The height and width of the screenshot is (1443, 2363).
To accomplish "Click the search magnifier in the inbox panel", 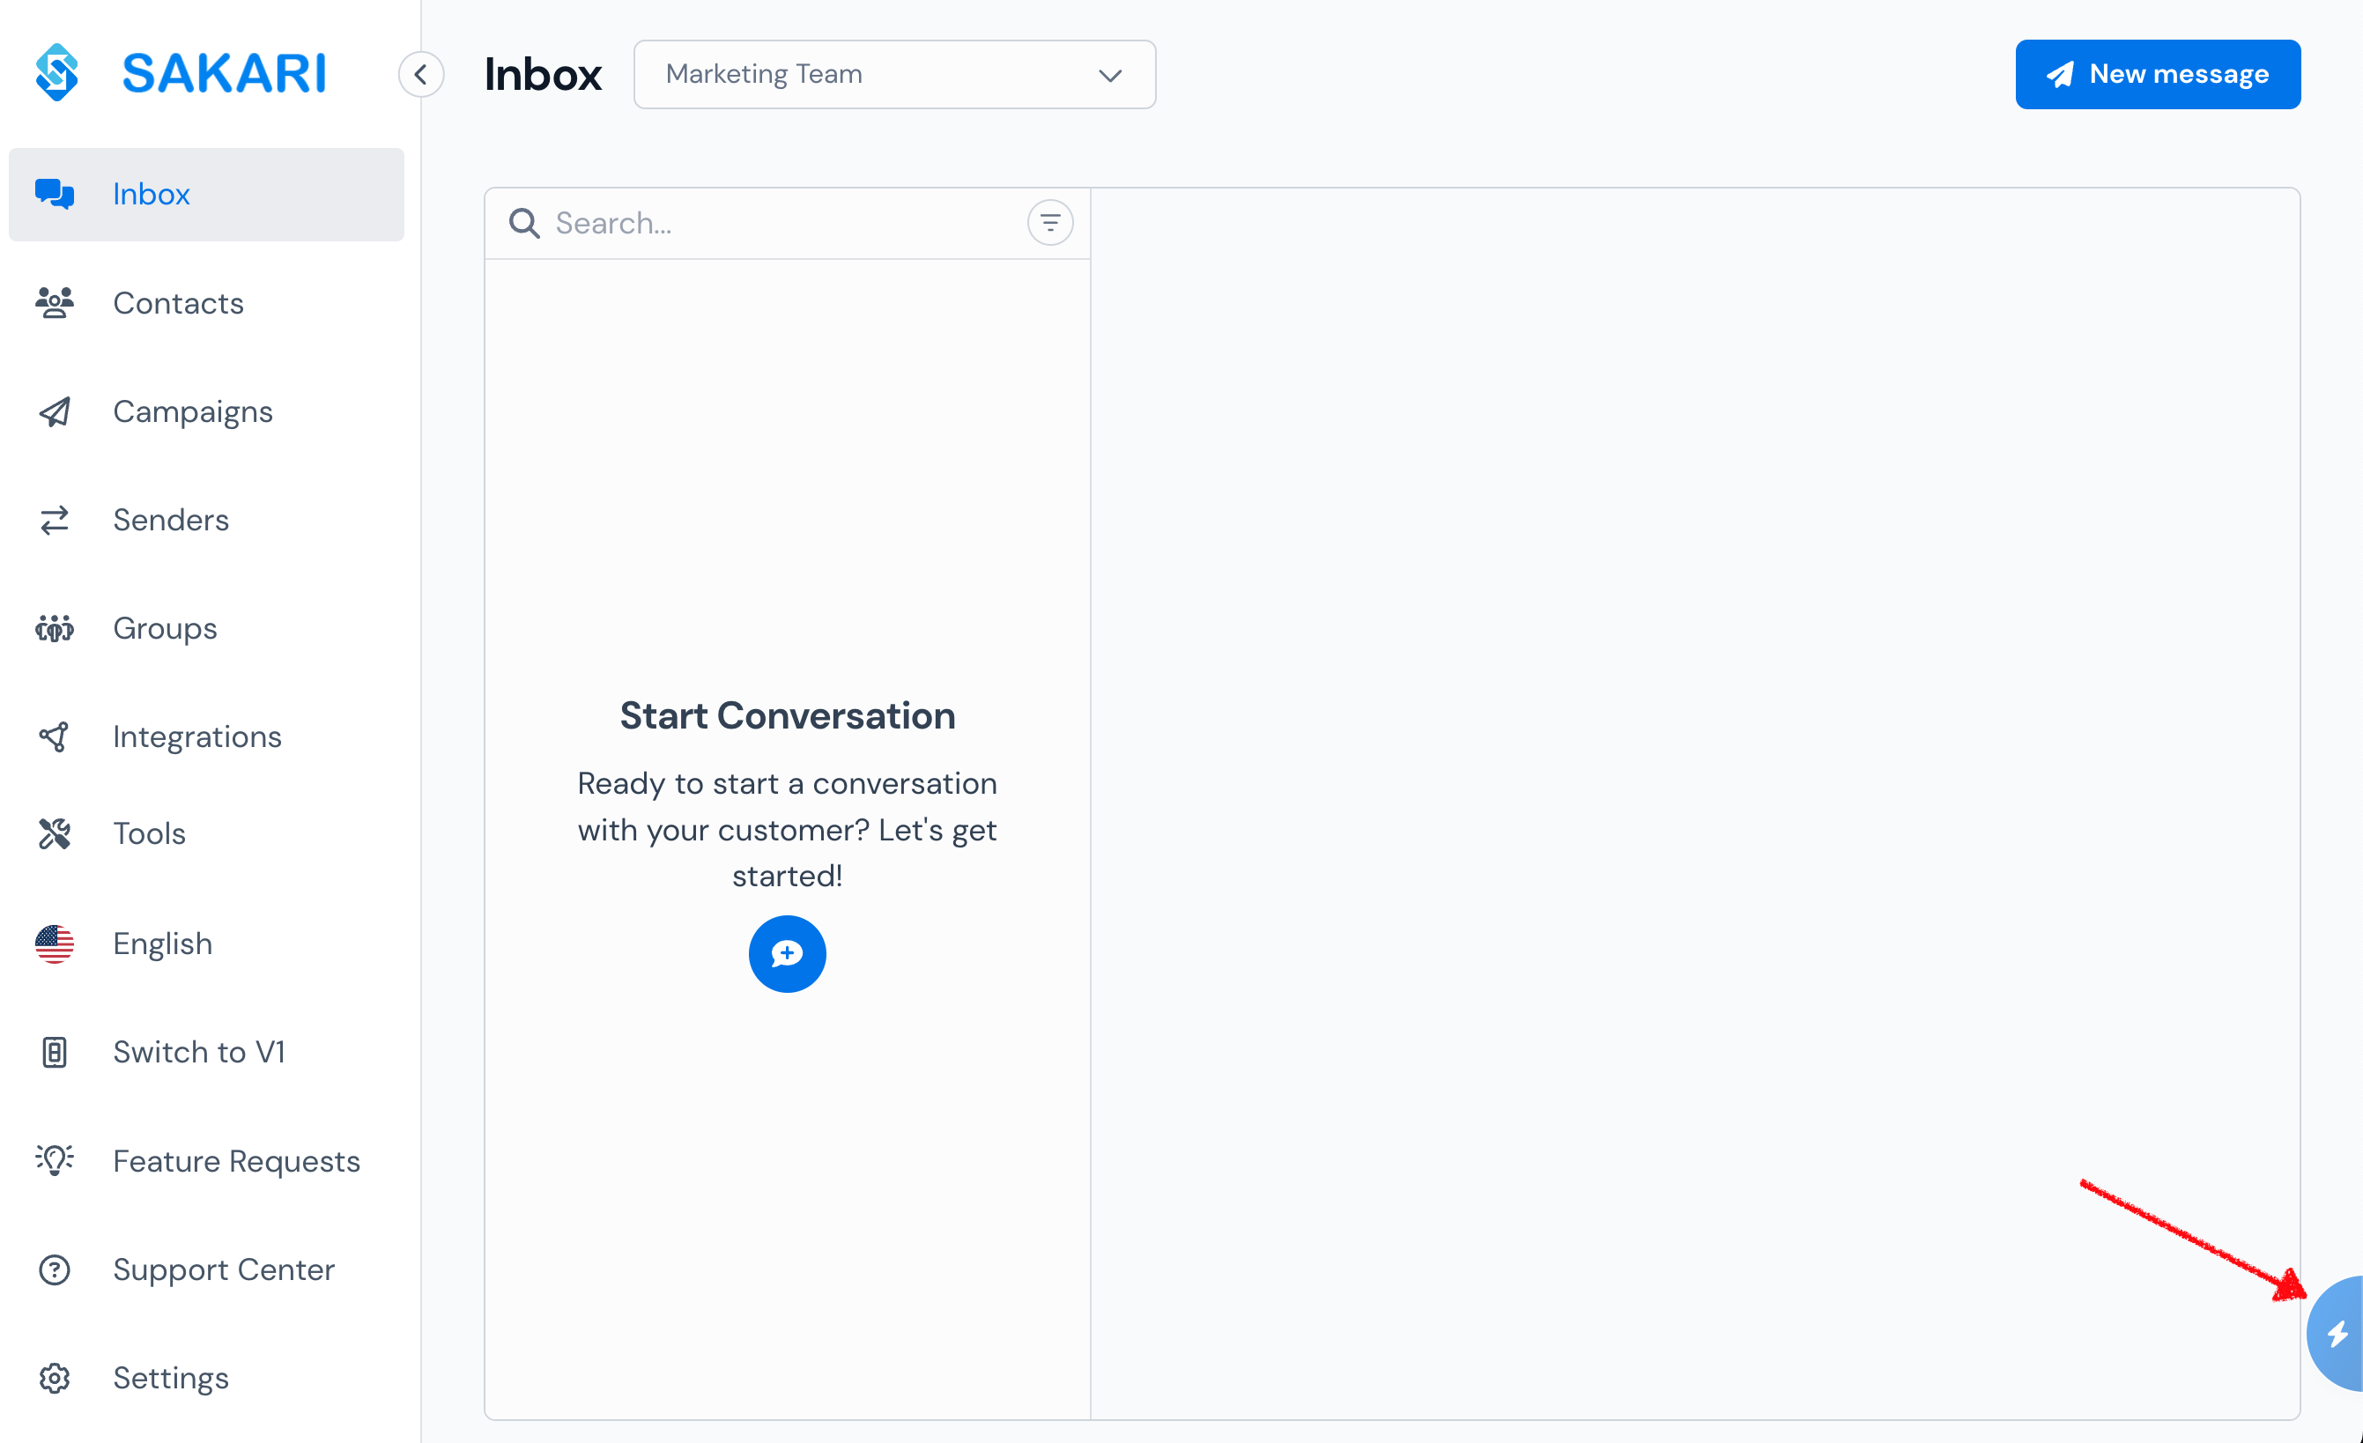I will point(523,223).
